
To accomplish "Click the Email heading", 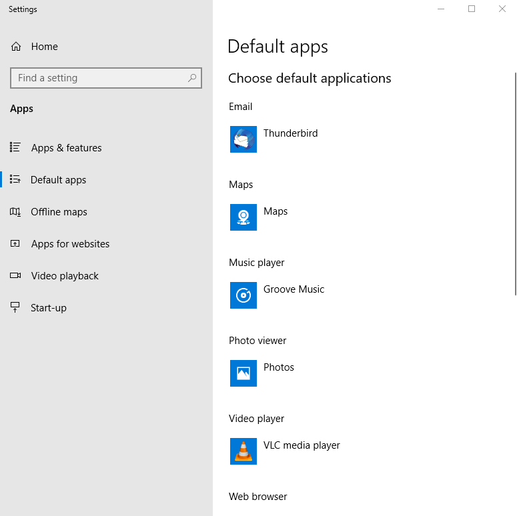I will point(240,107).
